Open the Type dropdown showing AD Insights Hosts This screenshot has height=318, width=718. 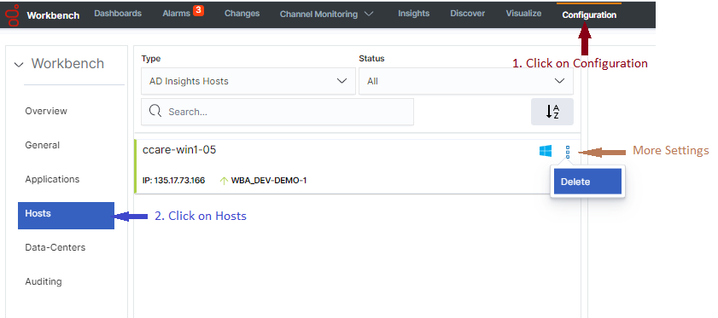coord(248,81)
